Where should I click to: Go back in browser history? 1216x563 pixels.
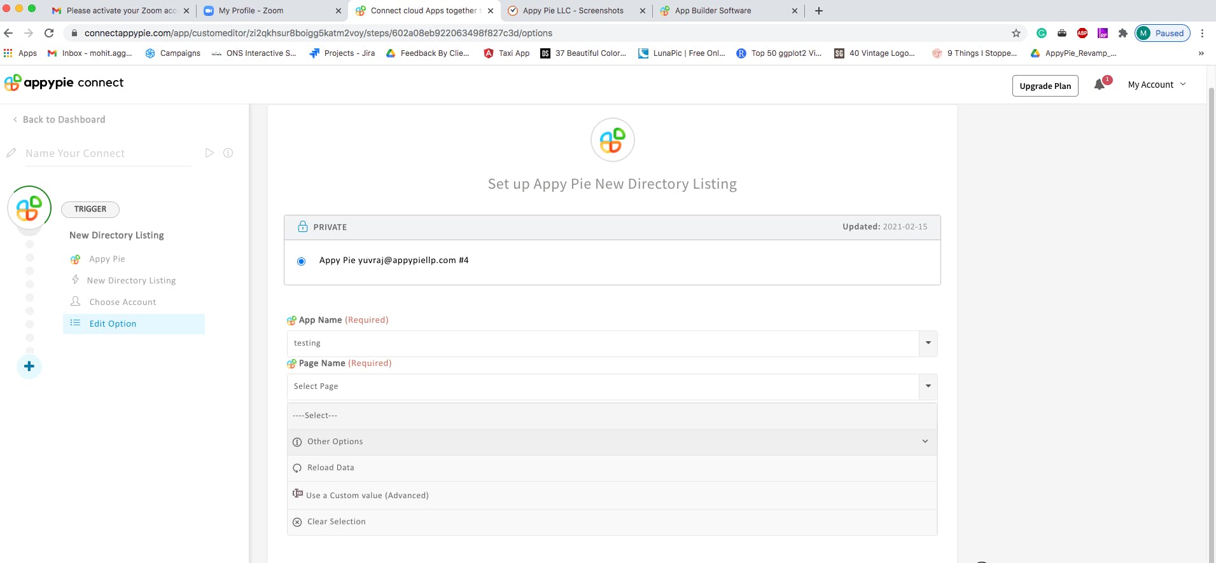tap(8, 33)
